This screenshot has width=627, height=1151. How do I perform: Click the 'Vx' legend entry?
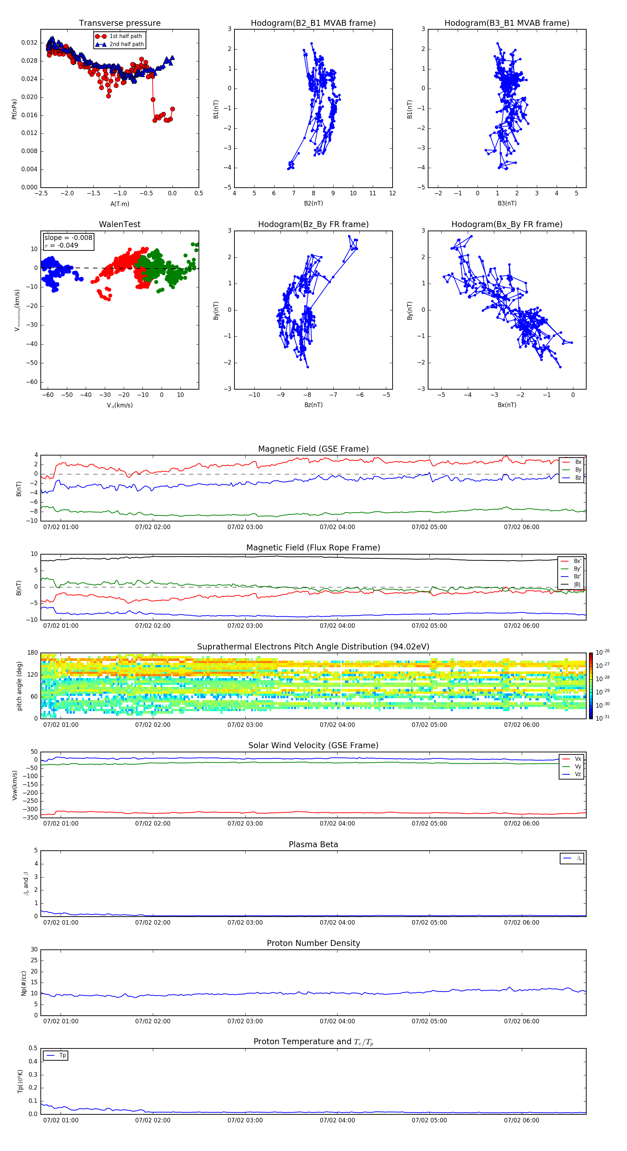[x=572, y=759]
